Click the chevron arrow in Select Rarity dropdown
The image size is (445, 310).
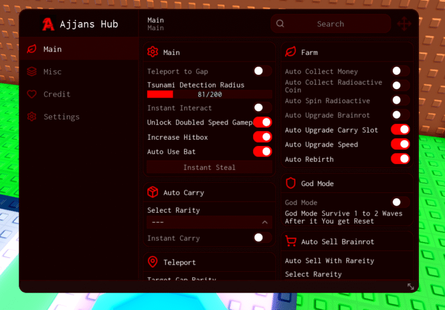[x=264, y=223]
